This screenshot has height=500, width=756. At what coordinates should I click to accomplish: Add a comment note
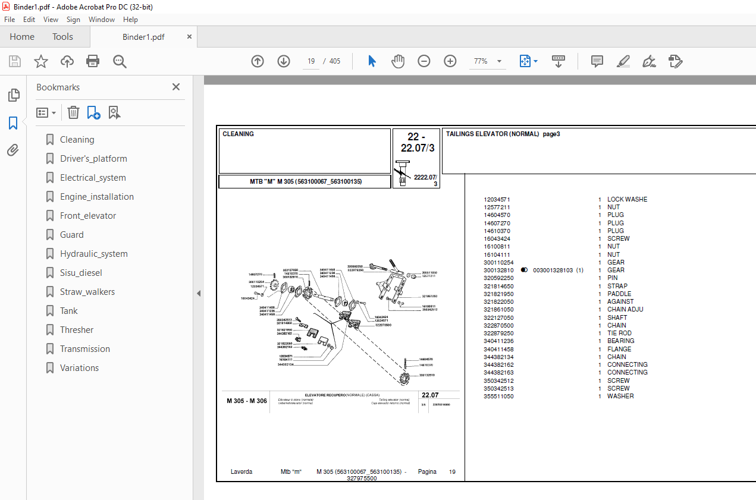[x=597, y=61]
